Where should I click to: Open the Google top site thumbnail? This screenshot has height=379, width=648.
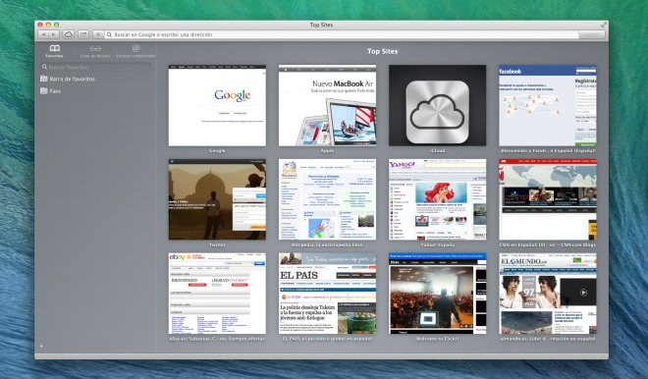(x=217, y=105)
